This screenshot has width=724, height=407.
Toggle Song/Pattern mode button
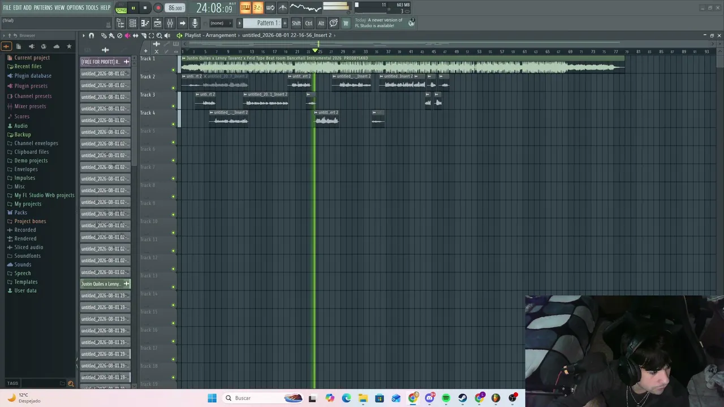121,8
